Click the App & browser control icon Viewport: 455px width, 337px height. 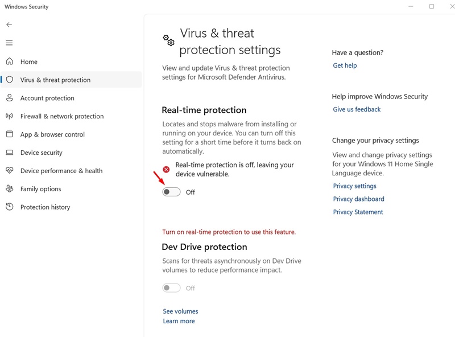[10, 134]
